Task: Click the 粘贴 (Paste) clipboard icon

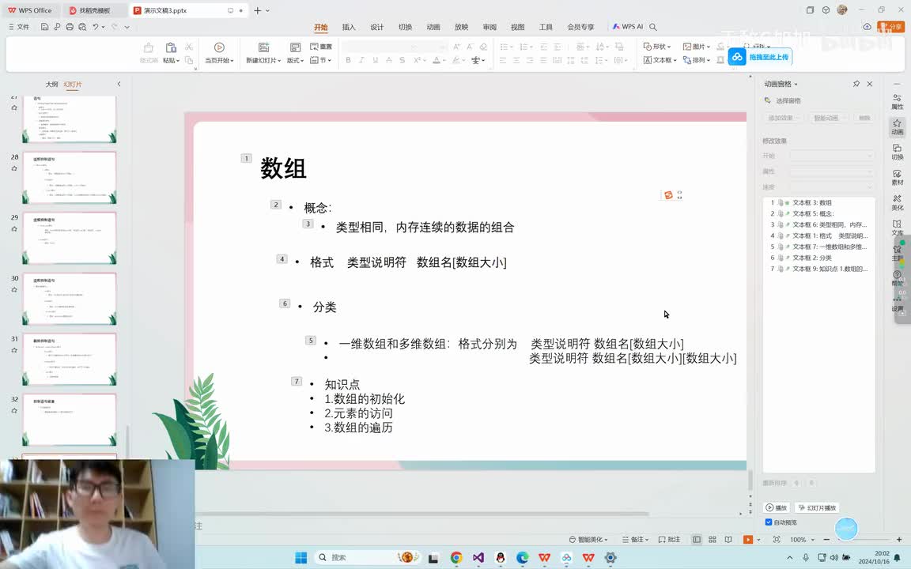Action: click(171, 47)
